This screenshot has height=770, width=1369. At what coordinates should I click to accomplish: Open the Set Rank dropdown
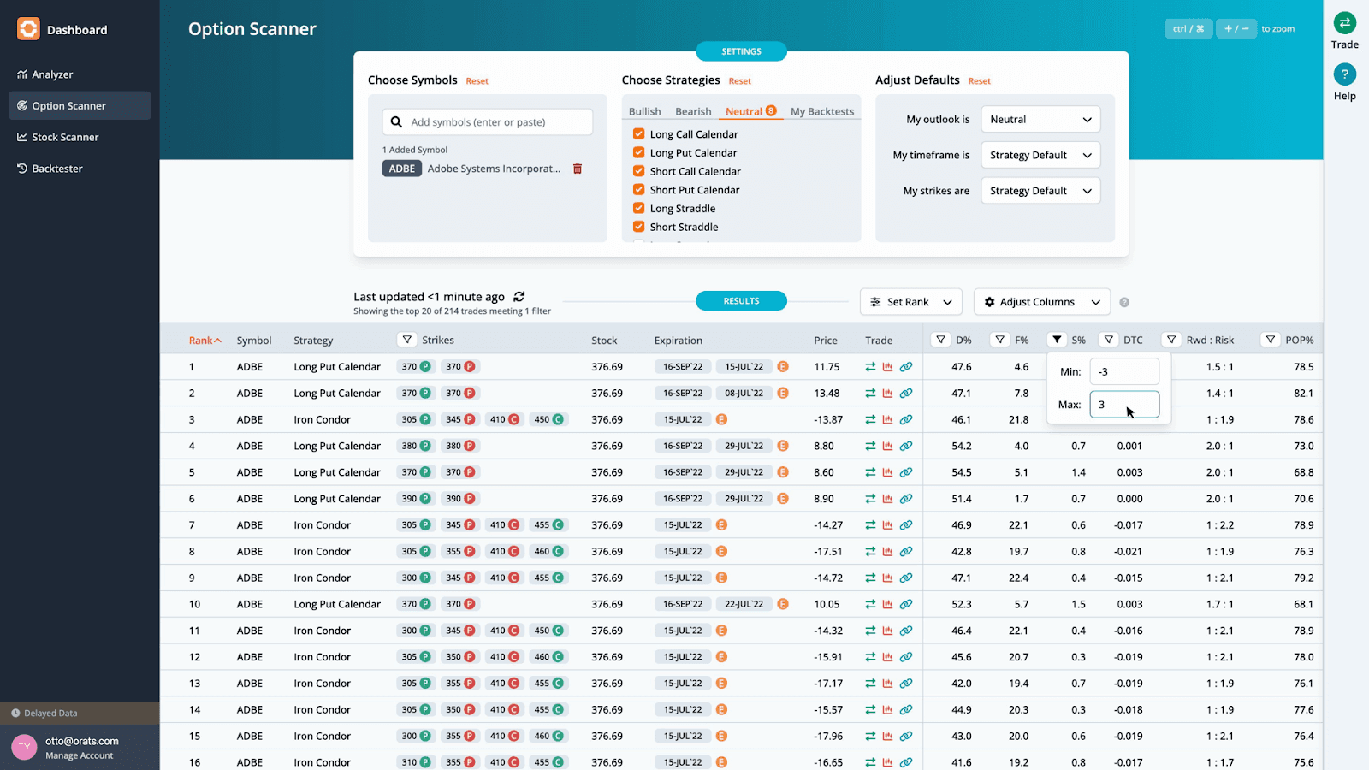point(911,302)
